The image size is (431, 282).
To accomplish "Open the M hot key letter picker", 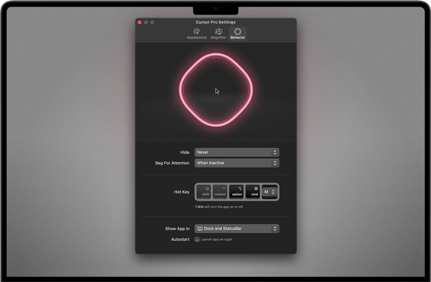I will point(269,192).
